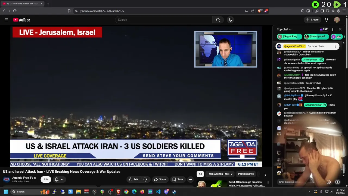Show more chips with right arrow
This screenshot has width=348, height=196.
[265, 175]
